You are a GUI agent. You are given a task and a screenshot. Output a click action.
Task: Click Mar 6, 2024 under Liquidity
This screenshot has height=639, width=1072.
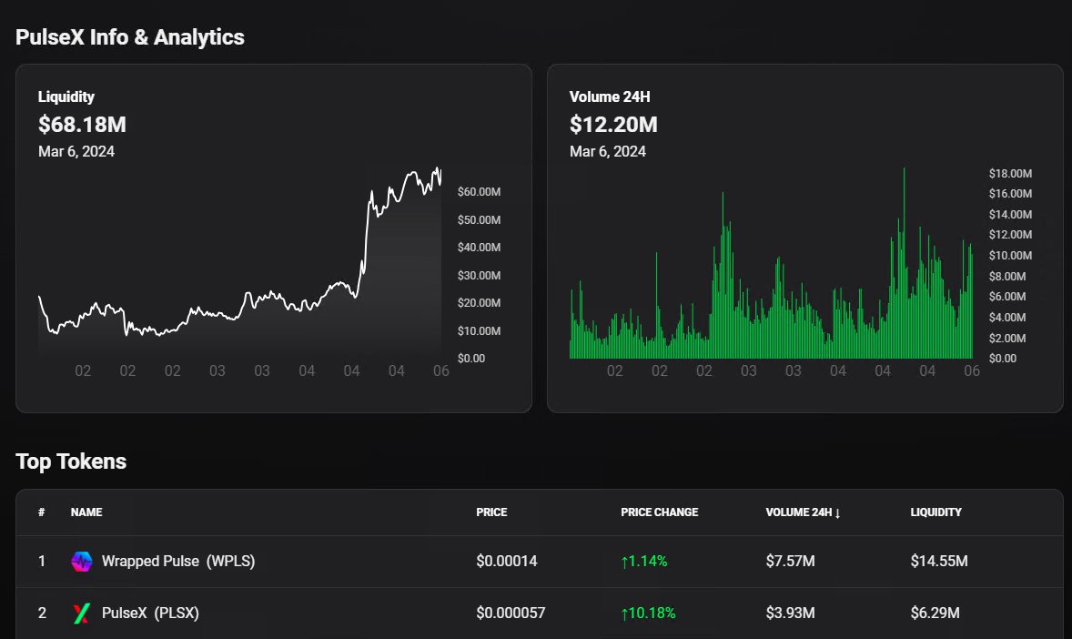click(x=76, y=152)
